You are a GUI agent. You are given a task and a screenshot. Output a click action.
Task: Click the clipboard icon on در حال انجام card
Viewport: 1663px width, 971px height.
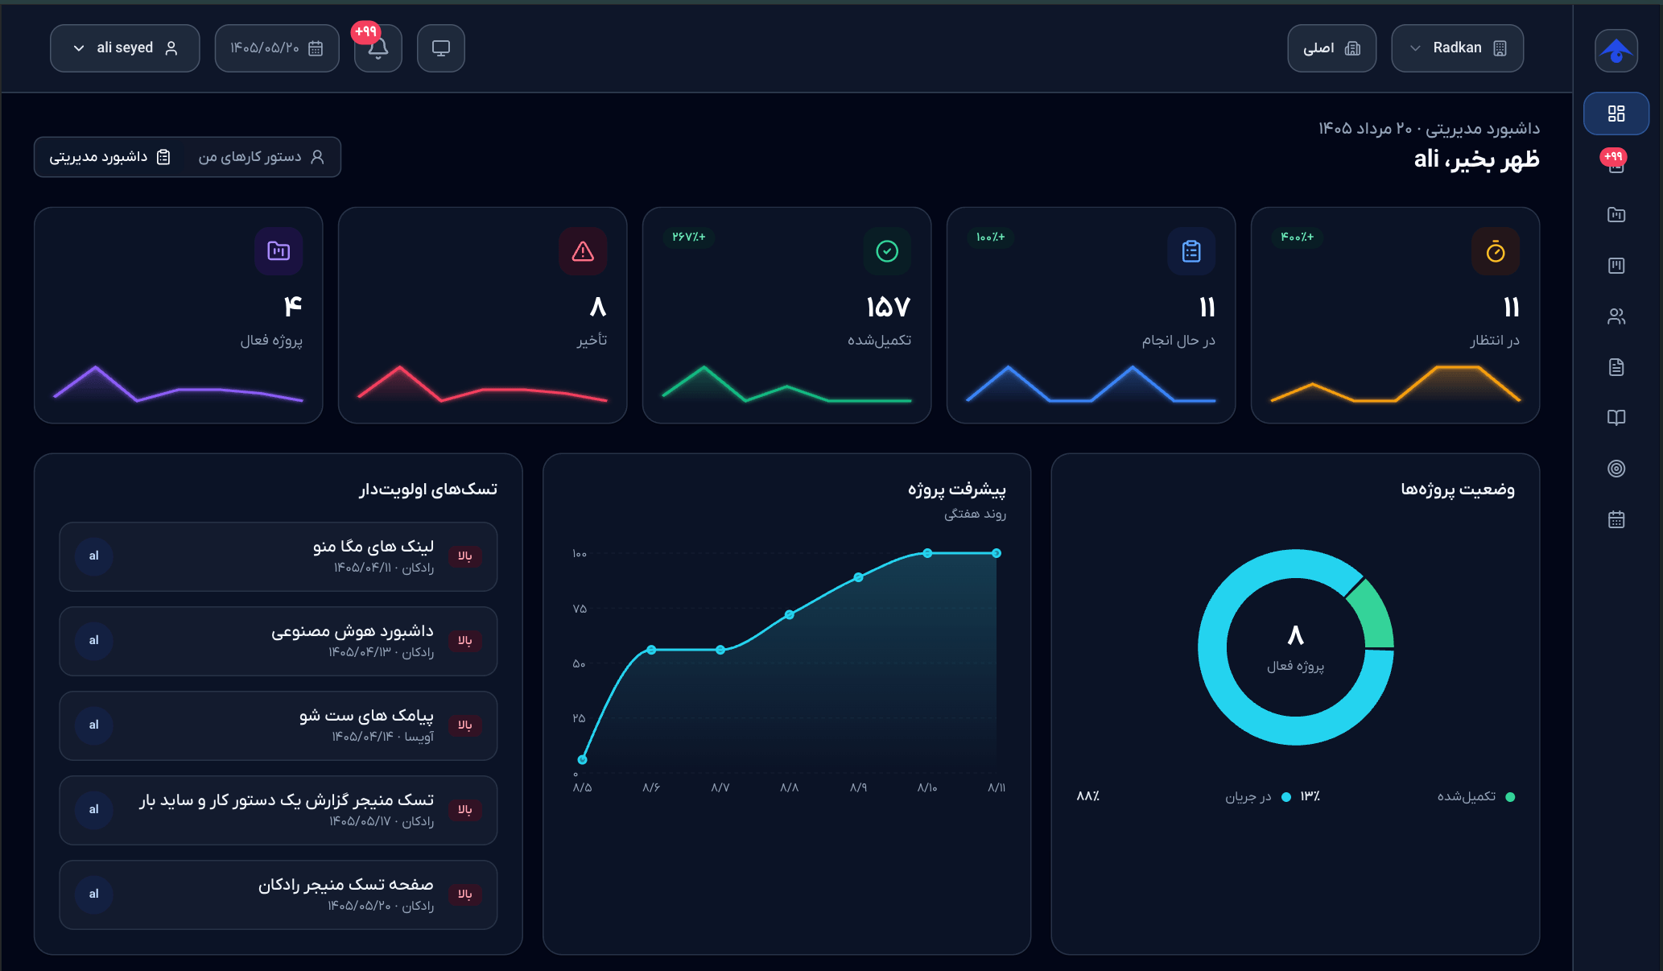tap(1191, 251)
